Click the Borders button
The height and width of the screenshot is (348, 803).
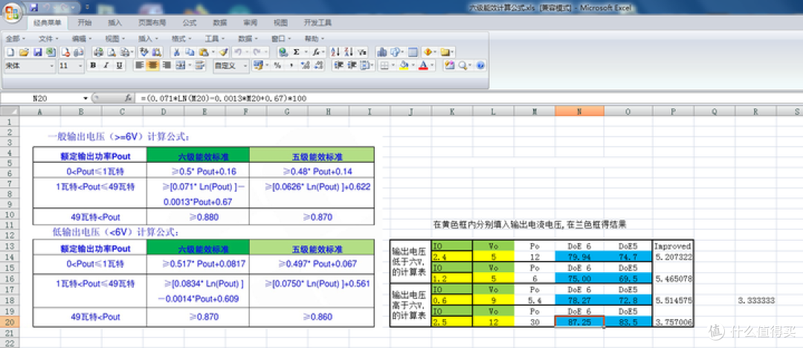click(x=384, y=65)
